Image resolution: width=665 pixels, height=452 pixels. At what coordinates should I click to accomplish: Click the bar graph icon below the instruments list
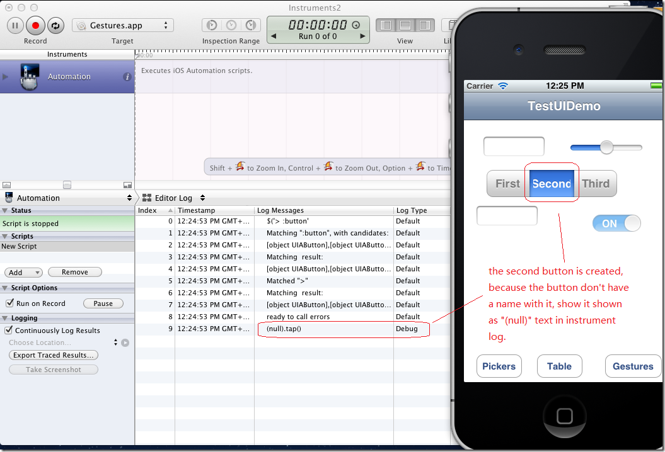7,185
